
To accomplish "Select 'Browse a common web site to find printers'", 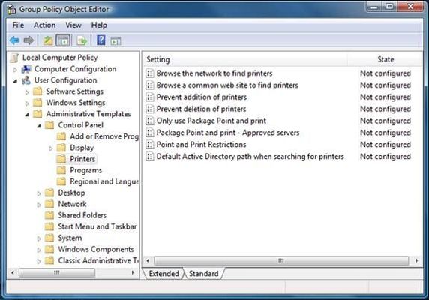I will pyautogui.click(x=227, y=85).
